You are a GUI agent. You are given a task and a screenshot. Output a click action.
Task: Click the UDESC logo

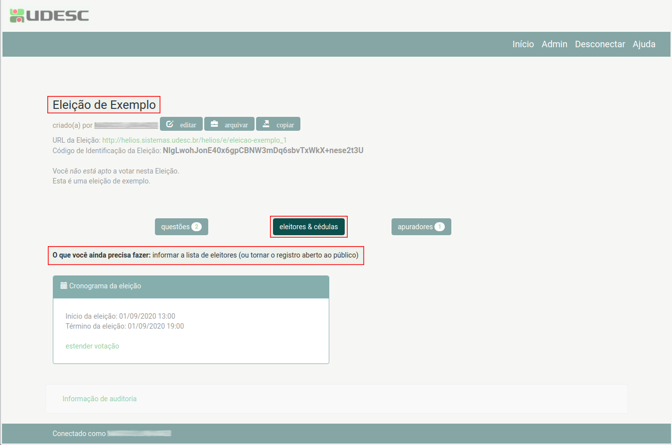(49, 15)
